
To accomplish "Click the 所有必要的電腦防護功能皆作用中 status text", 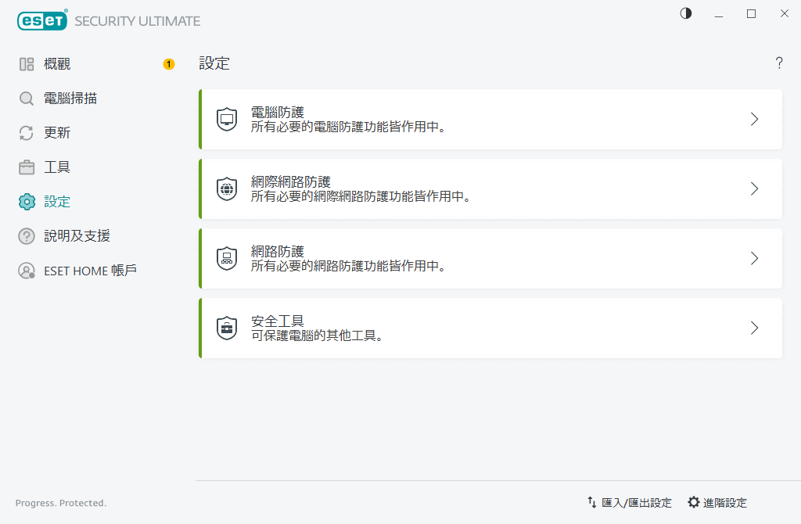I will [348, 127].
